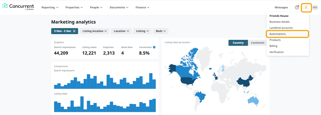Go to Business details
Screen dimensions: 321x115
pos(279,22)
